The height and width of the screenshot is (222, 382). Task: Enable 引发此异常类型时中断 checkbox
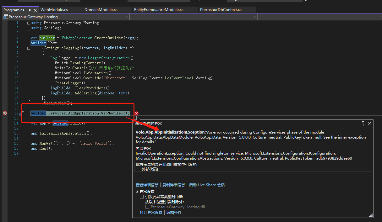pyautogui.click(x=141, y=196)
